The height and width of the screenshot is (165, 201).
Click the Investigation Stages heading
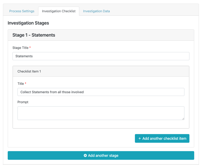(x=28, y=23)
